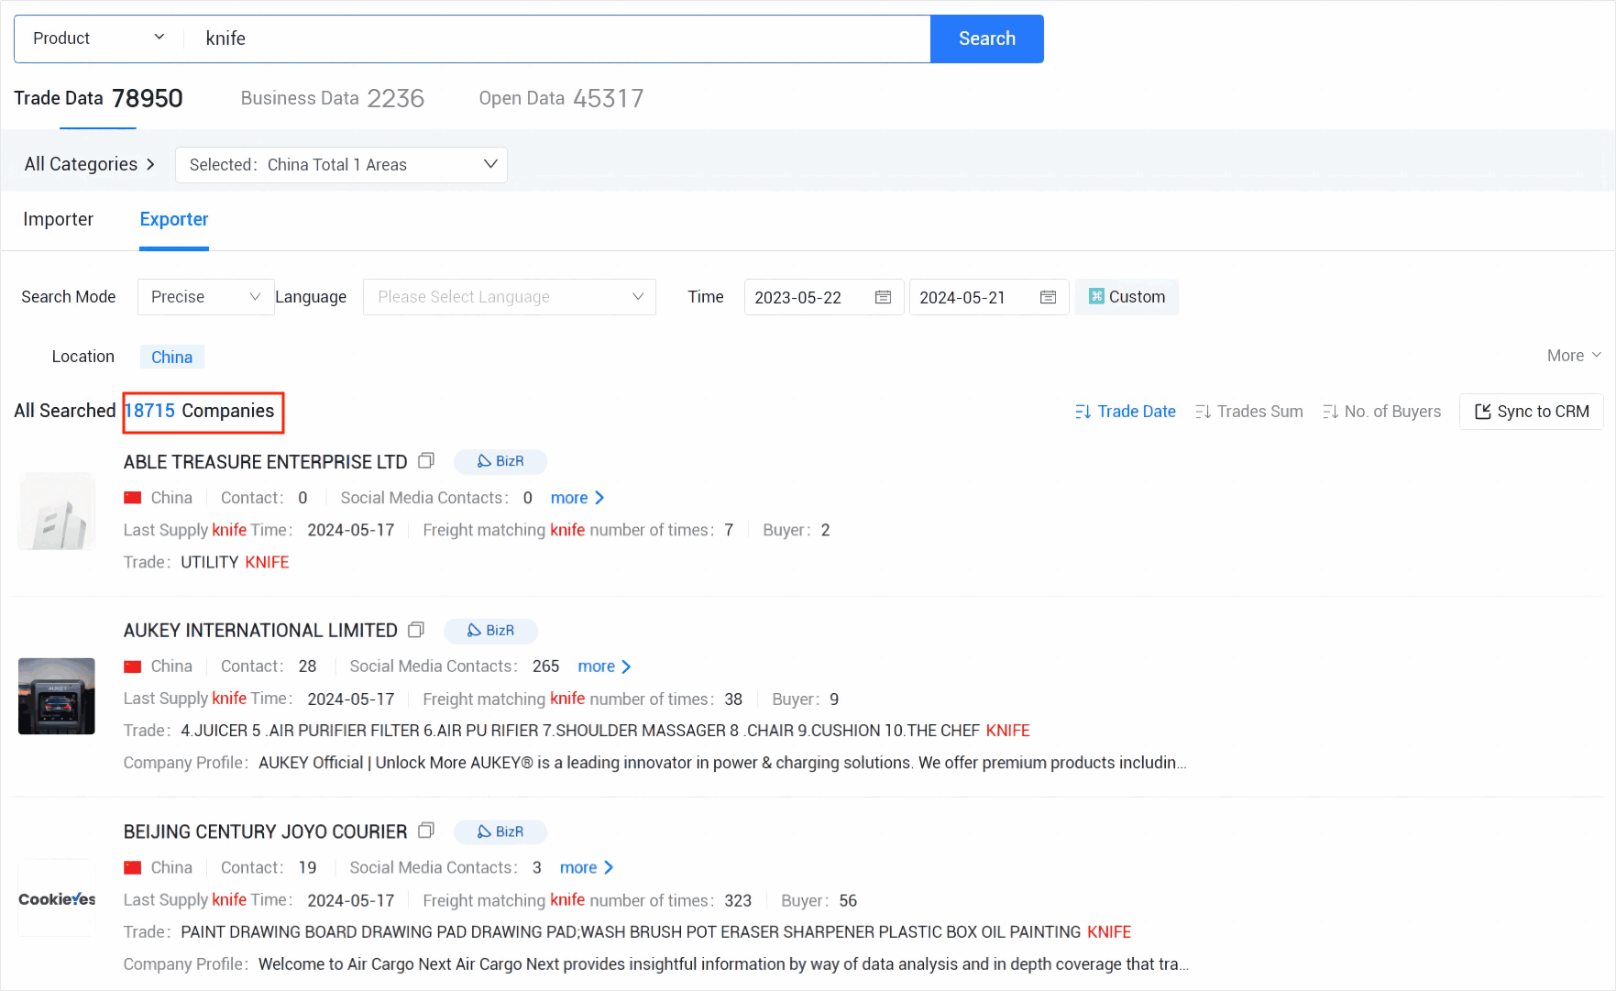This screenshot has width=1616, height=991.
Task: Click BEIJING CENTURY JOYO Company Profile text
Action: tap(723, 964)
